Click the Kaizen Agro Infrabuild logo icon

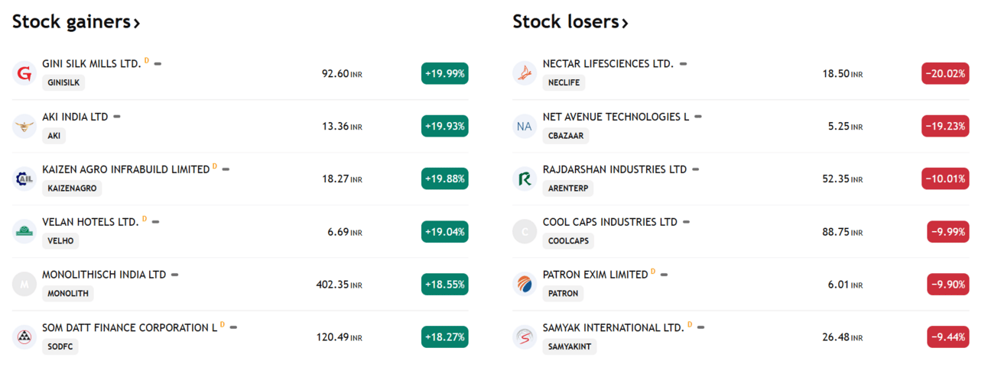(x=24, y=179)
